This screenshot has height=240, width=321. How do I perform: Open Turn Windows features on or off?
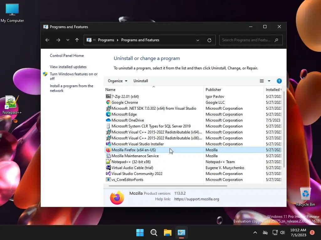tap(74, 76)
